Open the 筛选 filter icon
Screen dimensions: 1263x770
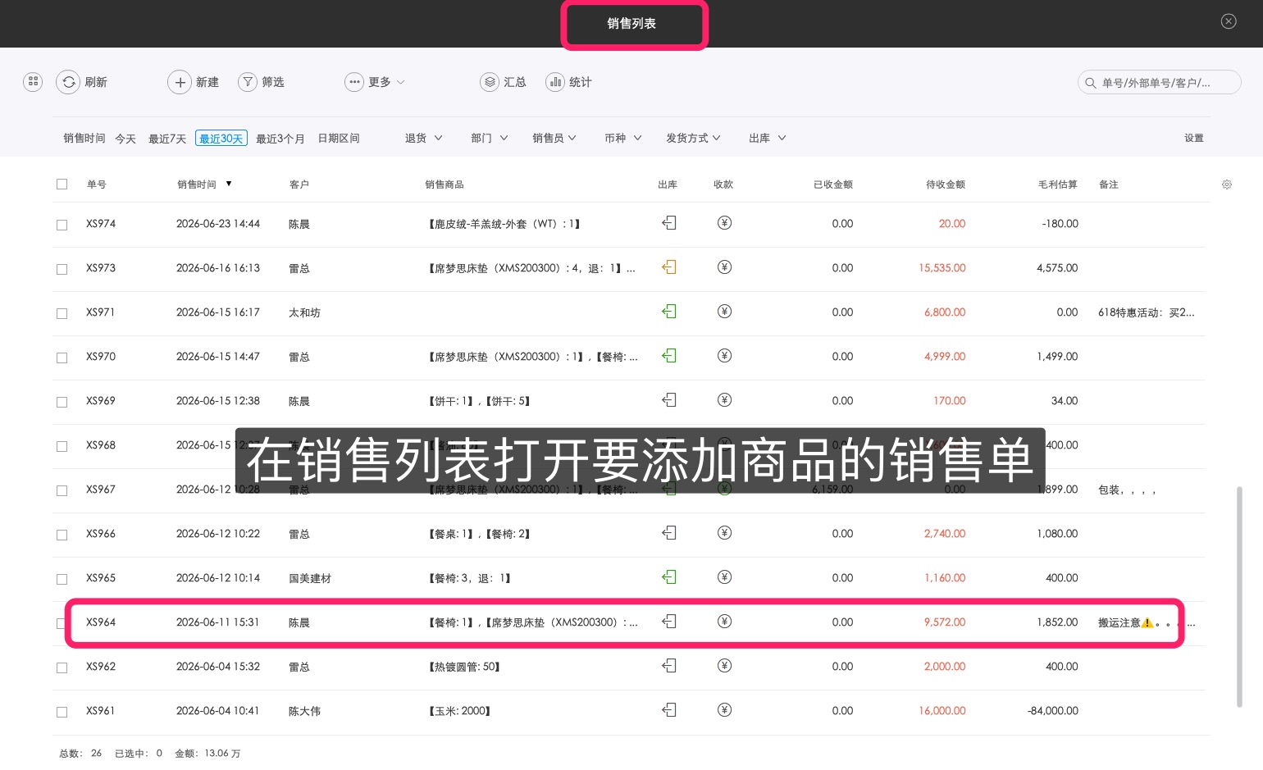[x=248, y=82]
